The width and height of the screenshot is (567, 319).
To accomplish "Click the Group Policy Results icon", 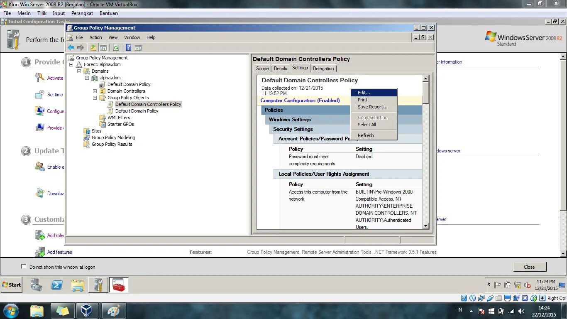I will click(x=87, y=144).
